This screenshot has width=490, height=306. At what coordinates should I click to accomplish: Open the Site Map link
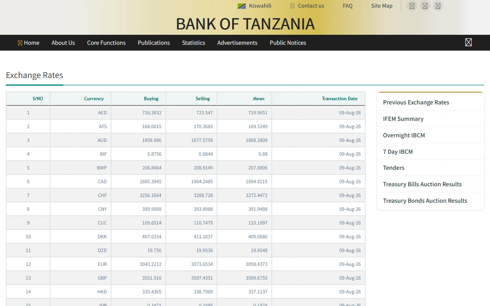382,6
